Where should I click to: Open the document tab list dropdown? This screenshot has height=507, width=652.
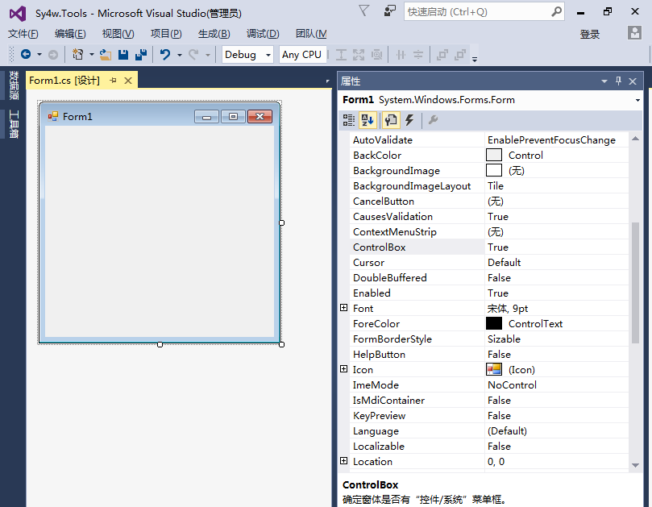pos(328,81)
